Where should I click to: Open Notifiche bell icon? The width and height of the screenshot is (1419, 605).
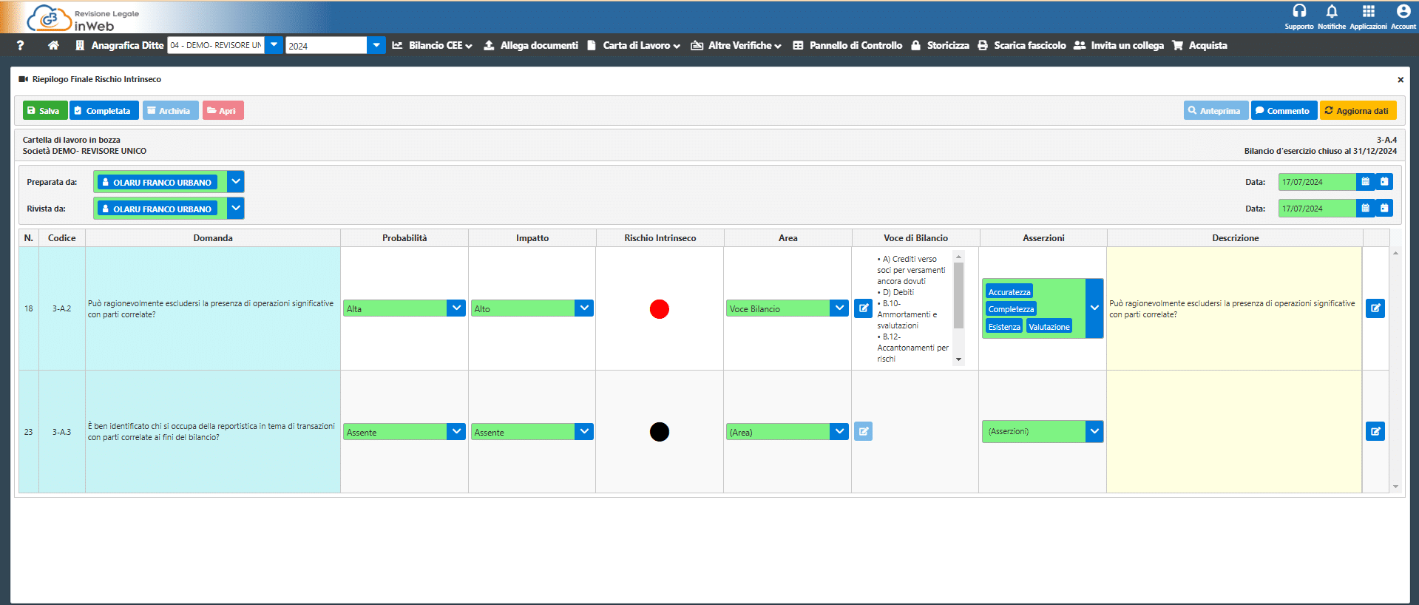(1332, 11)
